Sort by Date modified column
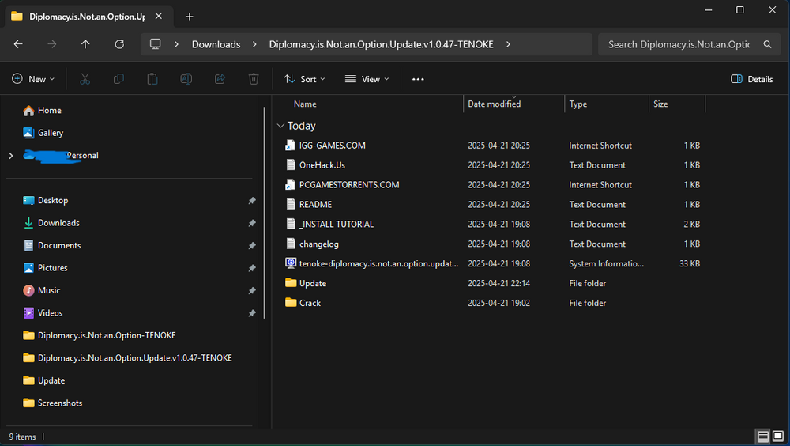The height and width of the screenshot is (446, 790). tap(494, 104)
